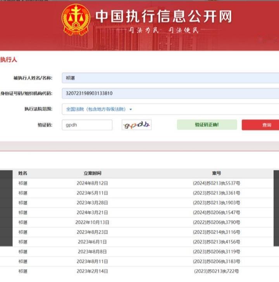This screenshot has width=279, height=282.
Task: Click the 验证码正确! status message
Action: click(x=207, y=125)
